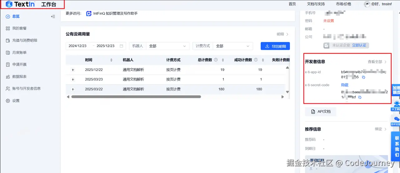Screen dimensions: 400x173
Task: Click the 加赠额度 side button
Action: point(396,90)
